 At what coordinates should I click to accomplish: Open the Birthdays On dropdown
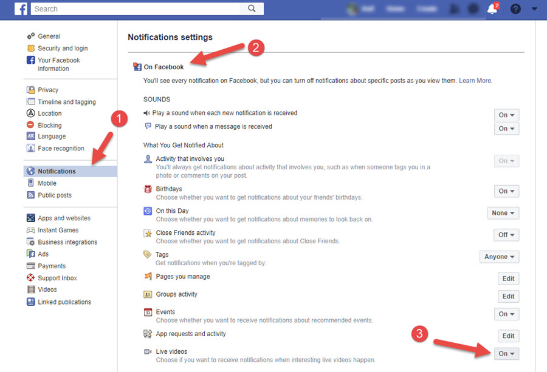[x=506, y=191]
